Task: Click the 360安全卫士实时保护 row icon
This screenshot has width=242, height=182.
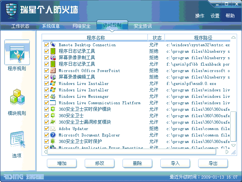Action: [x=53, y=141]
